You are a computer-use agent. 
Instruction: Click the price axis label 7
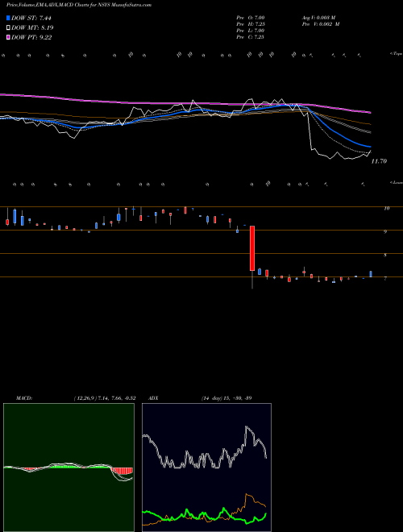tap(385, 279)
